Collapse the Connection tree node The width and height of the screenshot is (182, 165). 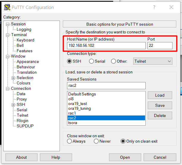7,89
